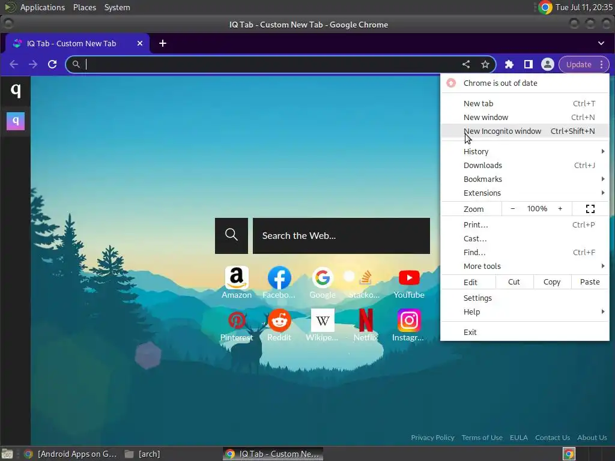The width and height of the screenshot is (615, 461).
Task: Click the Paste button in Edit row
Action: 590,282
